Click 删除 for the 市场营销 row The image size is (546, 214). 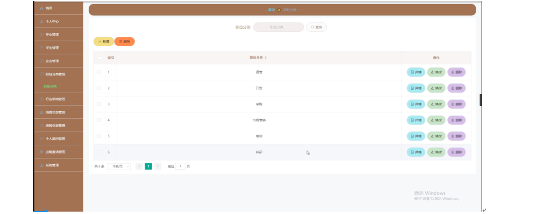(456, 120)
